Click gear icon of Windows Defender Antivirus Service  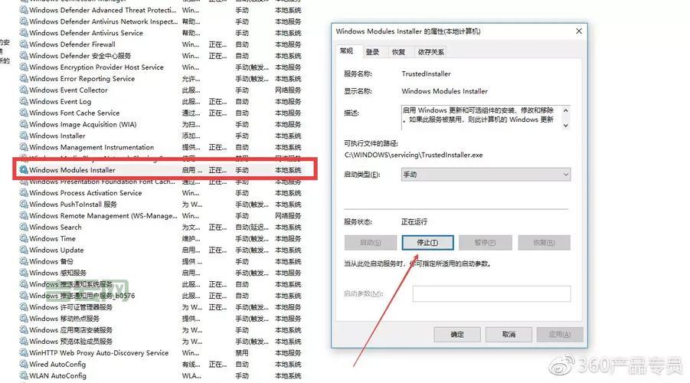tap(24, 33)
